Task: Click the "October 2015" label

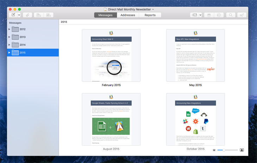Action: click(195, 149)
